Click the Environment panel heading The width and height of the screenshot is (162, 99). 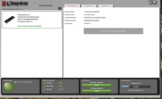click(126, 80)
